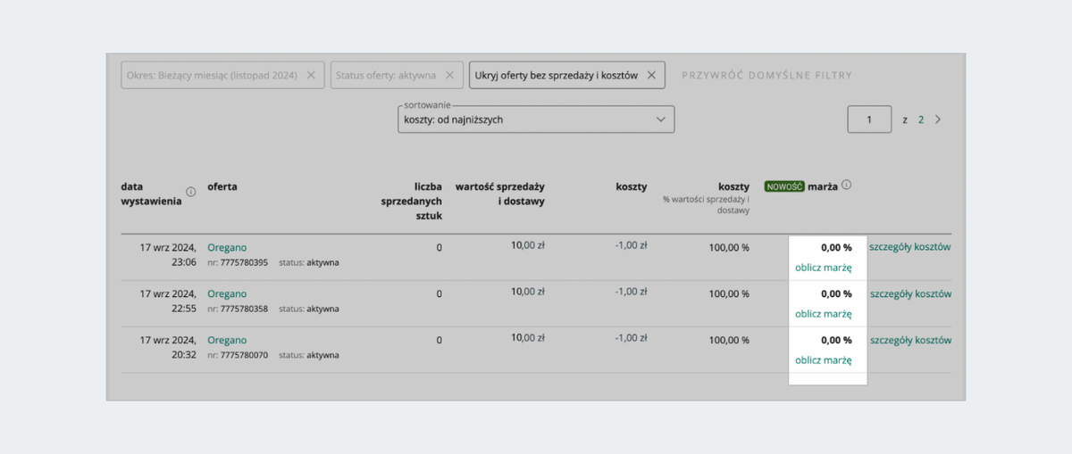This screenshot has height=454, width=1072.
Task: Open Oregano offer nr 7775780070
Action: (227, 340)
